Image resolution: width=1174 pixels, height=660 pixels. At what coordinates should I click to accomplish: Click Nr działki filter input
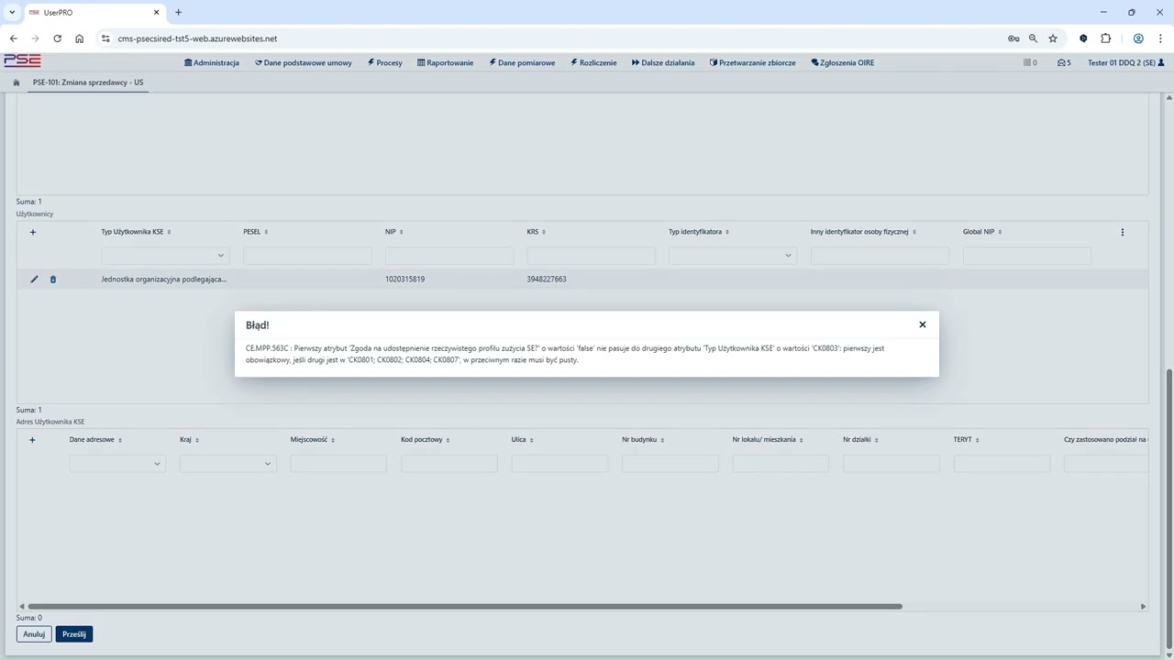[x=892, y=464]
